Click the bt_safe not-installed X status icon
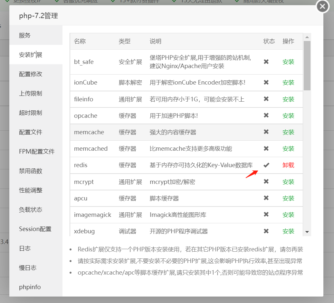 (x=266, y=62)
